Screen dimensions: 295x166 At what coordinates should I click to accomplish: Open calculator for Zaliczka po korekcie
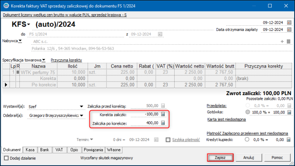163,123
